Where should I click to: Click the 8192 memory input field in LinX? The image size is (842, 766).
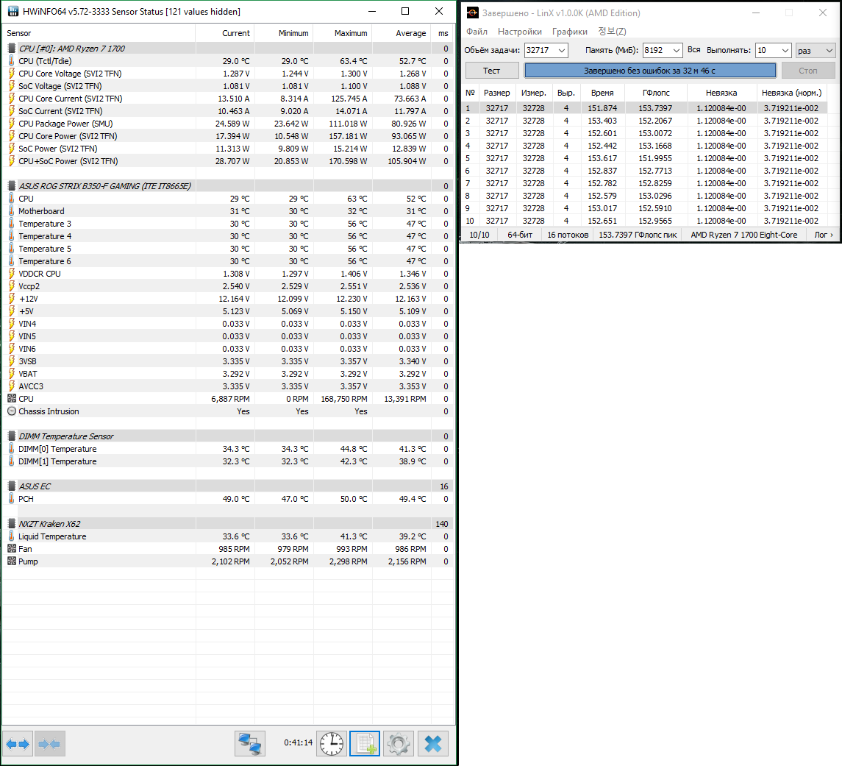pyautogui.click(x=656, y=51)
